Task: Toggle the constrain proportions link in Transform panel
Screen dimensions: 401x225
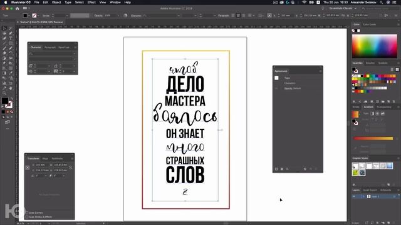Action: coord(71,167)
